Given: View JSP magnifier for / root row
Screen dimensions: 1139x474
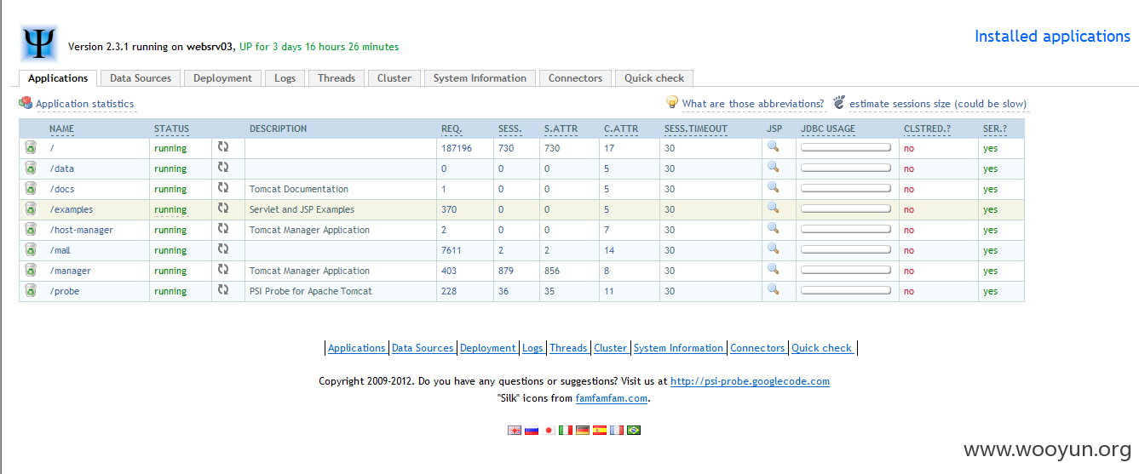Looking at the screenshot, I should 773,146.
